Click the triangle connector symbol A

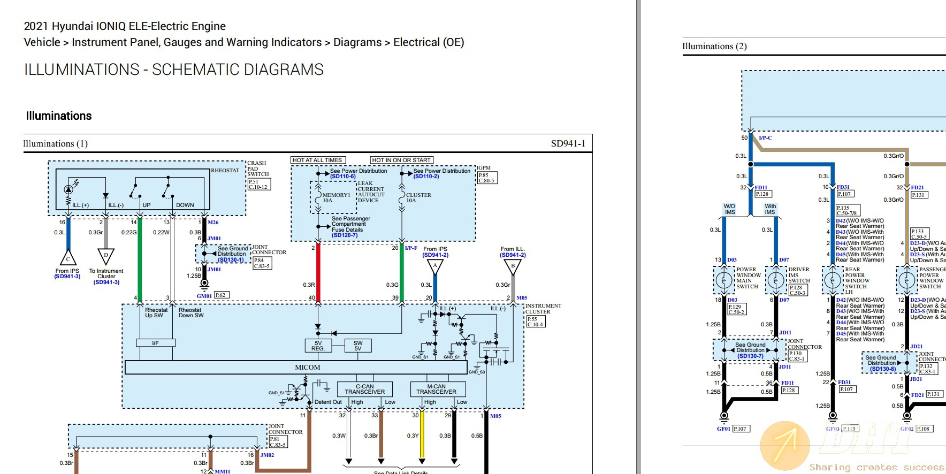pos(435,266)
